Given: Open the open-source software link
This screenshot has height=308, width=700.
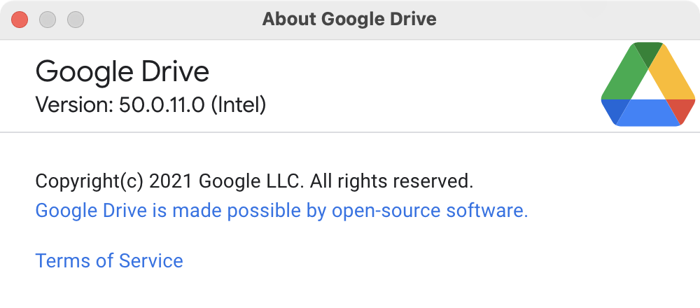Looking at the screenshot, I should pos(281,211).
